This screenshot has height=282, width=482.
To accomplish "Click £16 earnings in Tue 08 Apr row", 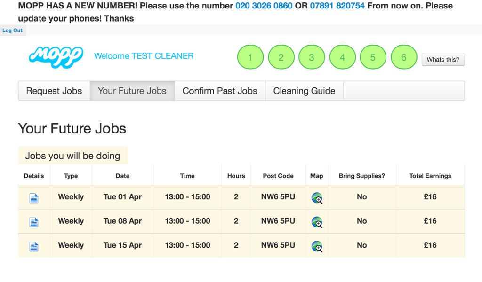I will [430, 221].
